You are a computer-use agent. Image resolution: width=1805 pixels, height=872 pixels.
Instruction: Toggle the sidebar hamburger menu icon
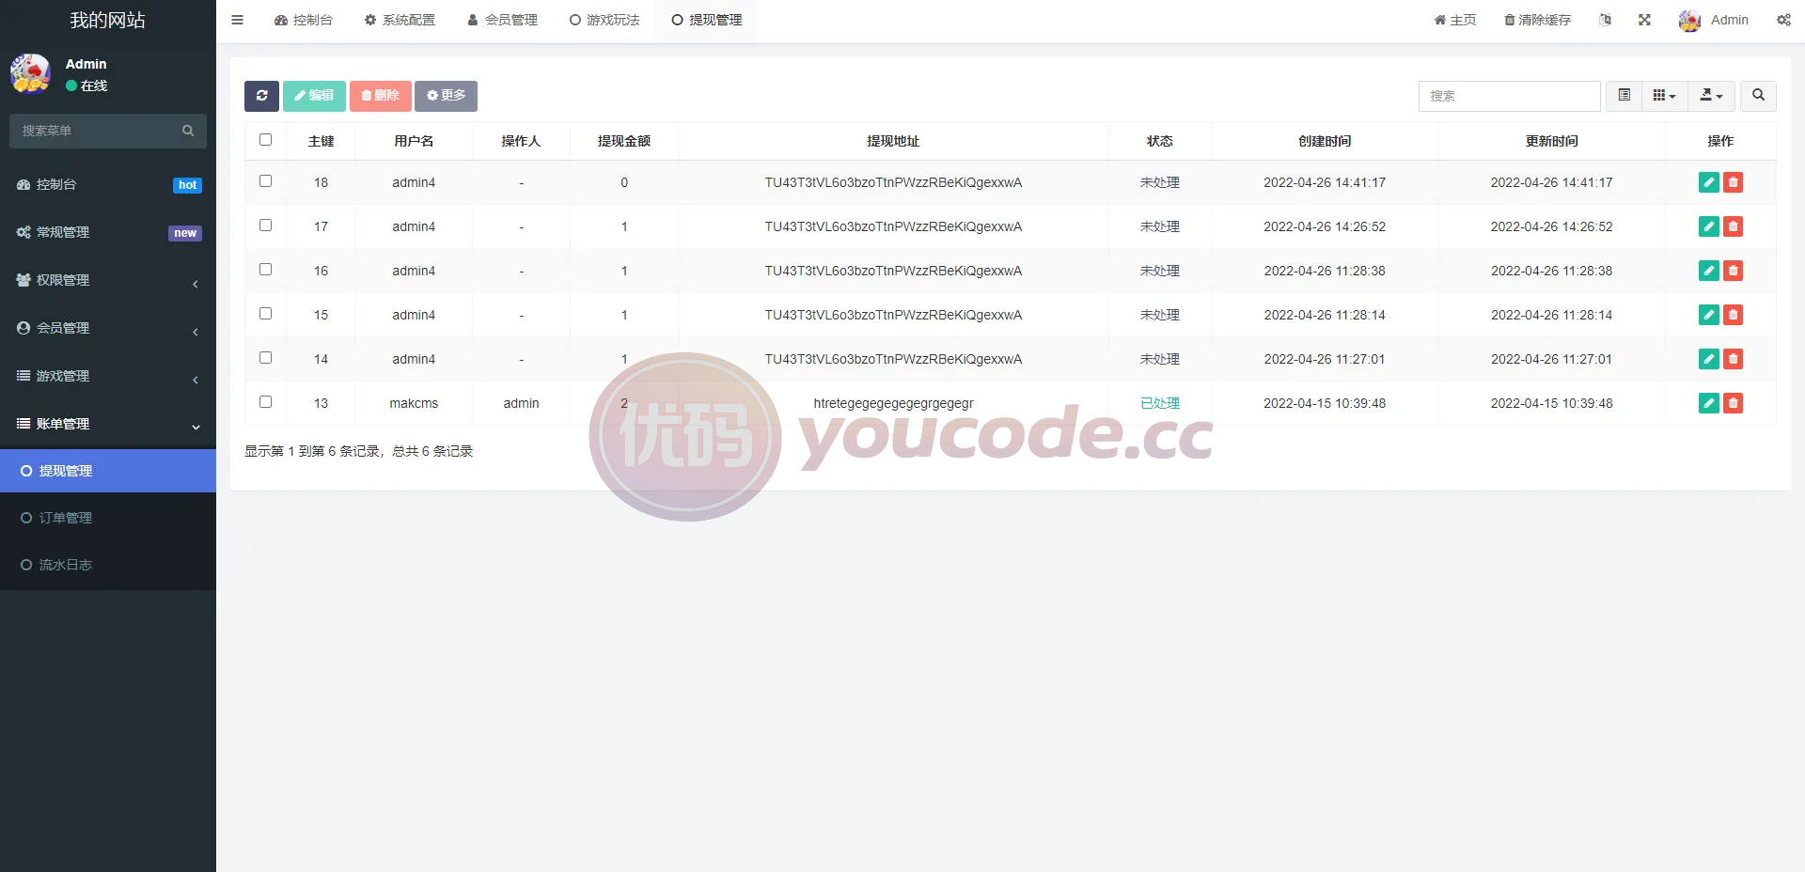point(237,20)
